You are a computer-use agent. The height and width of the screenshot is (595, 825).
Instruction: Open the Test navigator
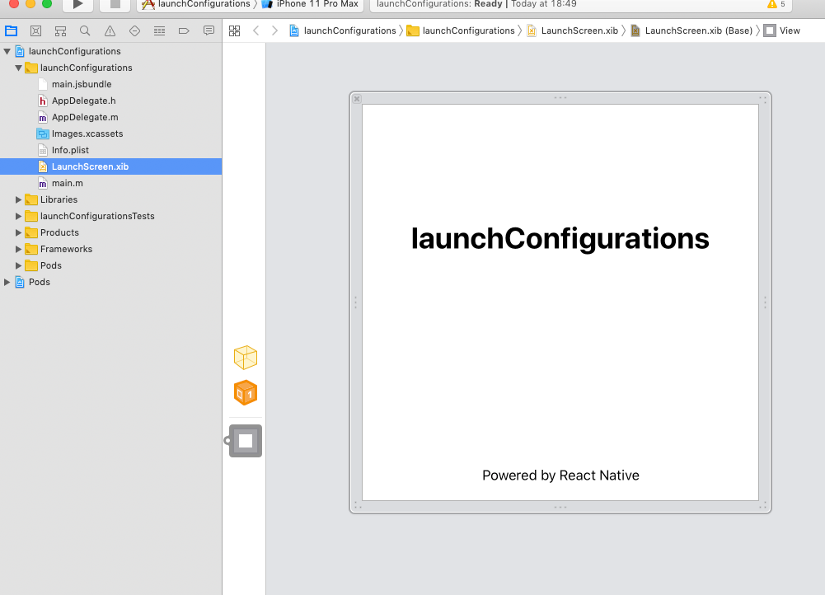[134, 31]
